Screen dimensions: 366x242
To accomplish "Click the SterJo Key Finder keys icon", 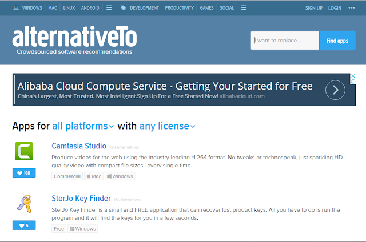I will pyautogui.click(x=24, y=204).
